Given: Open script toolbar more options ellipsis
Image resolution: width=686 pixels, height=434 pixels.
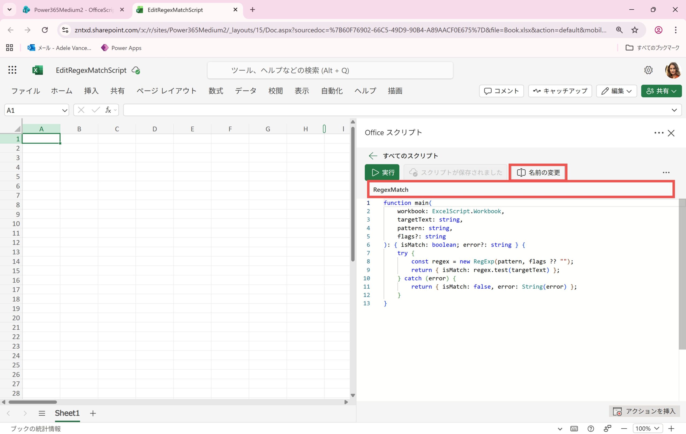Looking at the screenshot, I should point(666,172).
